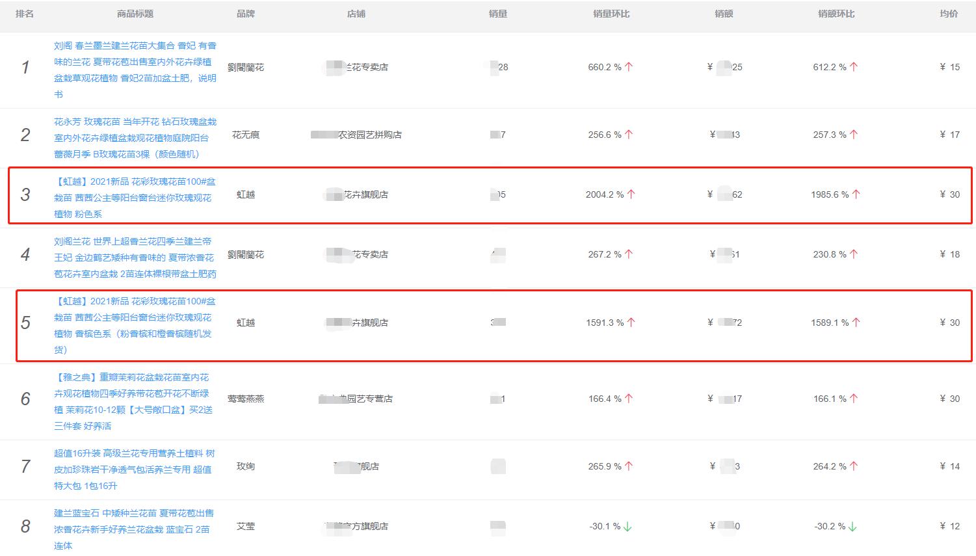The width and height of the screenshot is (976, 556).
Task: Click the 均价 column header
Action: [949, 14]
